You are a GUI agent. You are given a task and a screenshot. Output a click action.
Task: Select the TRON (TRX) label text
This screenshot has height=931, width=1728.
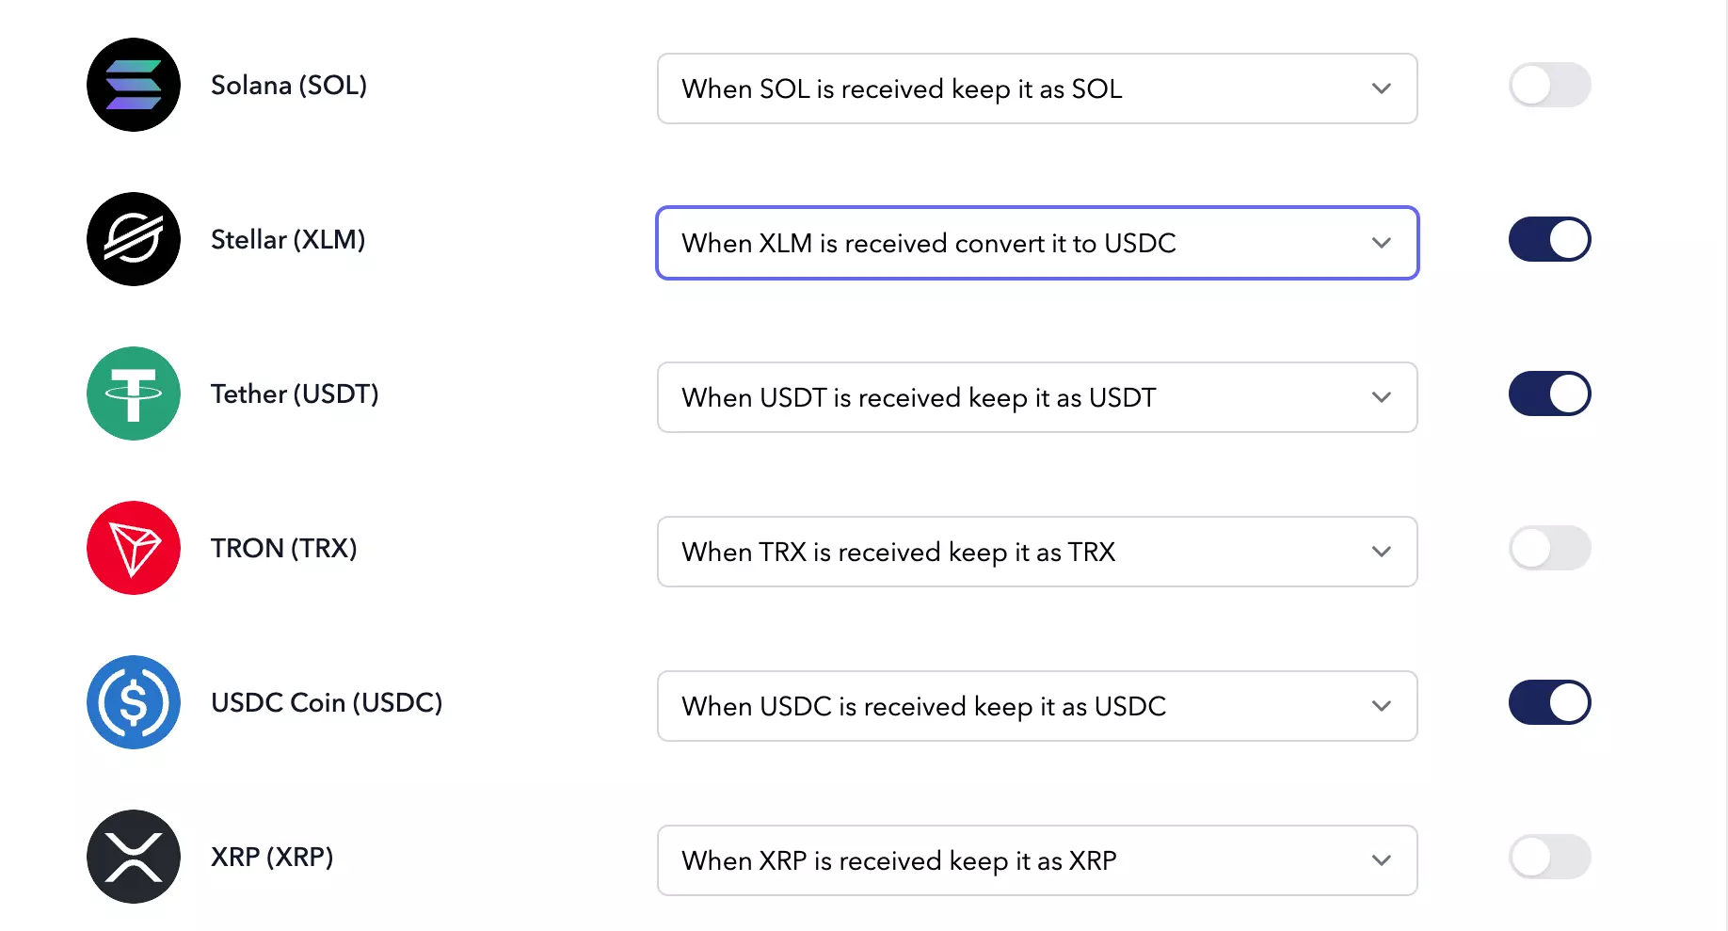click(x=283, y=548)
